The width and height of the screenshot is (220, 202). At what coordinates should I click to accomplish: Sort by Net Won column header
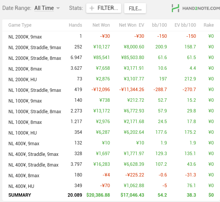pos(101,25)
